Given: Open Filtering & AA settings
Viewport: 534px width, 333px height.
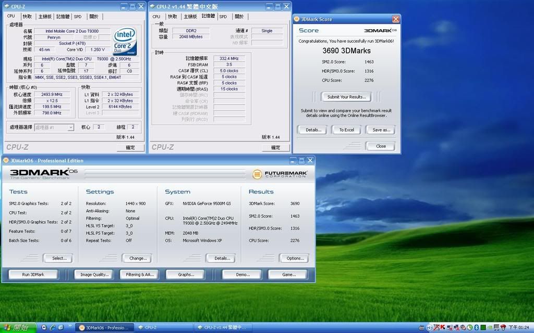Looking at the screenshot, I should 140,275.
